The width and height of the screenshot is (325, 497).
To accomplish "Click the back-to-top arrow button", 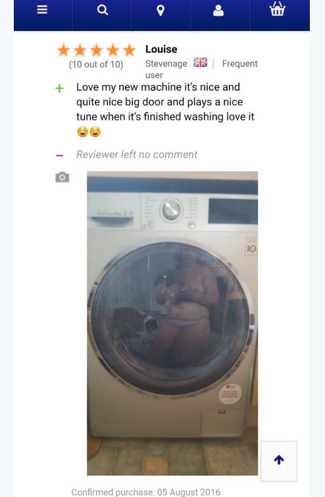I will (x=279, y=461).
